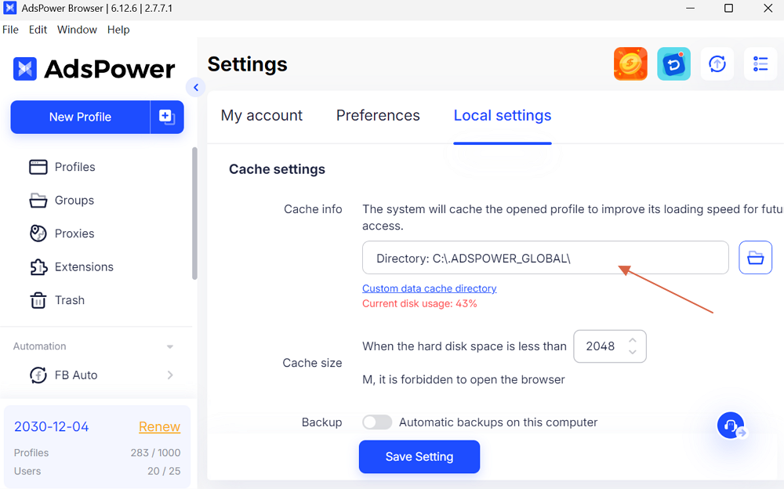This screenshot has width=784, height=489.
Task: Decrease the disk space value with down arrow
Action: click(633, 352)
